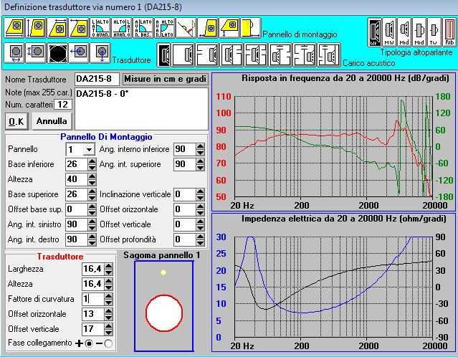The image size is (458, 357).
Task: Select the panel height dimension icon
Action: (x=37, y=29)
